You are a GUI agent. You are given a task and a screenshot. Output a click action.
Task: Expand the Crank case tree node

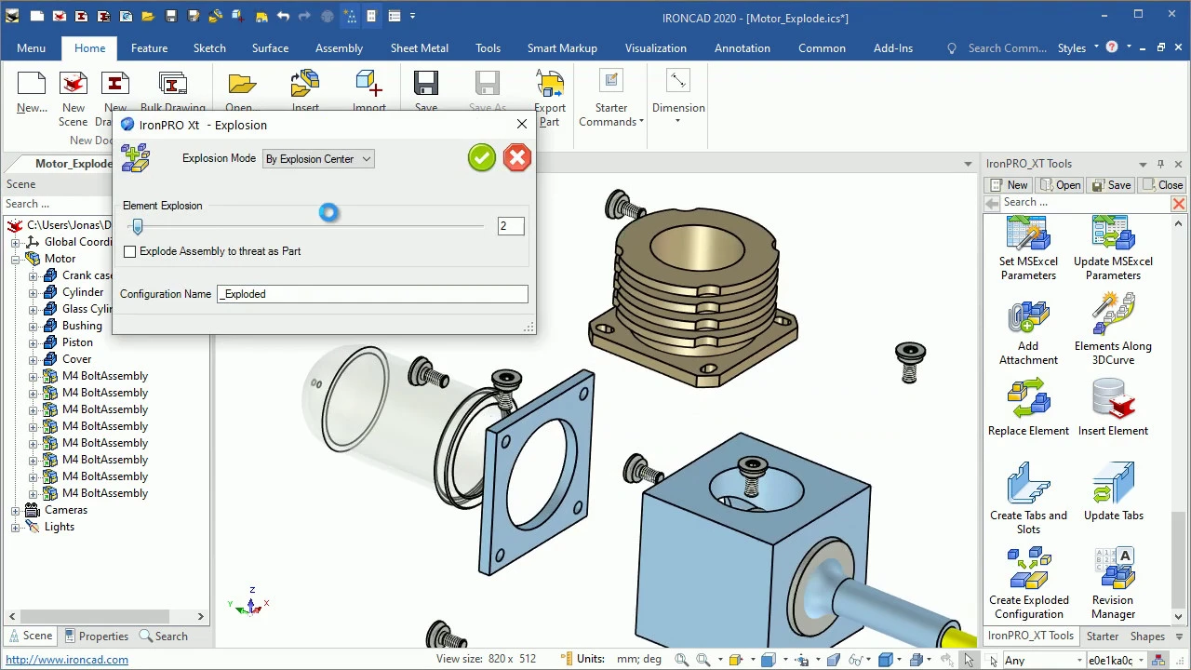click(x=33, y=275)
